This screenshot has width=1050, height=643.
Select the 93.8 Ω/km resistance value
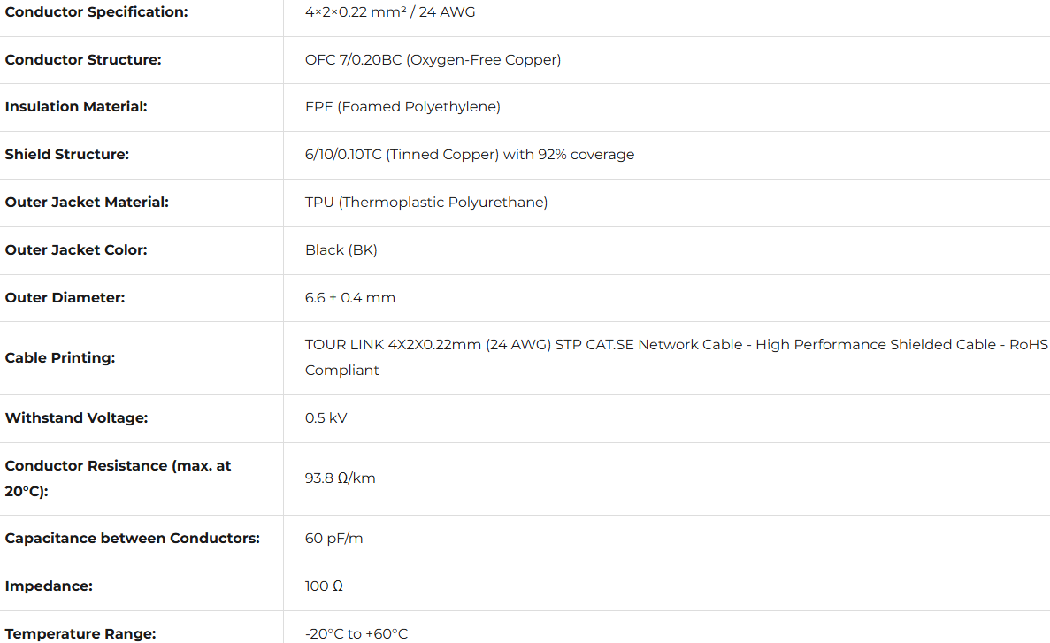pyautogui.click(x=341, y=478)
